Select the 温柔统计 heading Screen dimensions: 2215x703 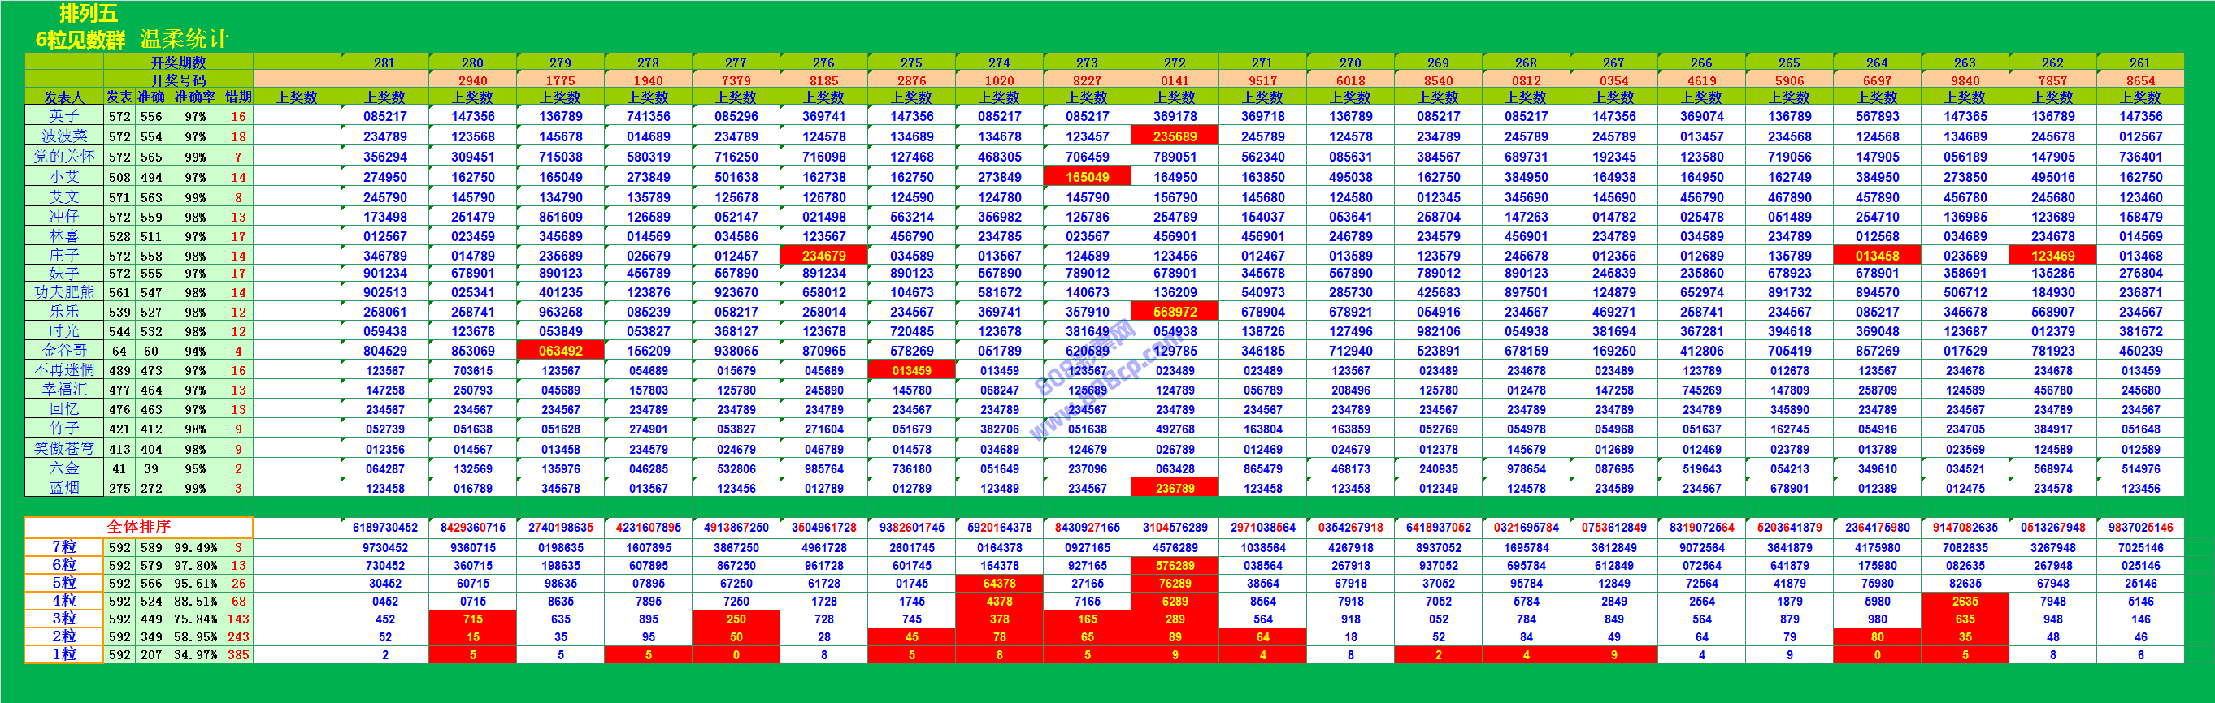184,40
